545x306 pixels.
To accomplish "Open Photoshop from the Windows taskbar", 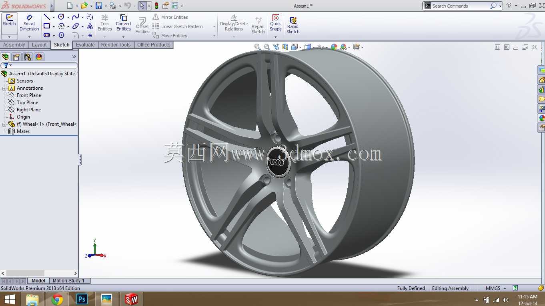I will [x=82, y=299].
